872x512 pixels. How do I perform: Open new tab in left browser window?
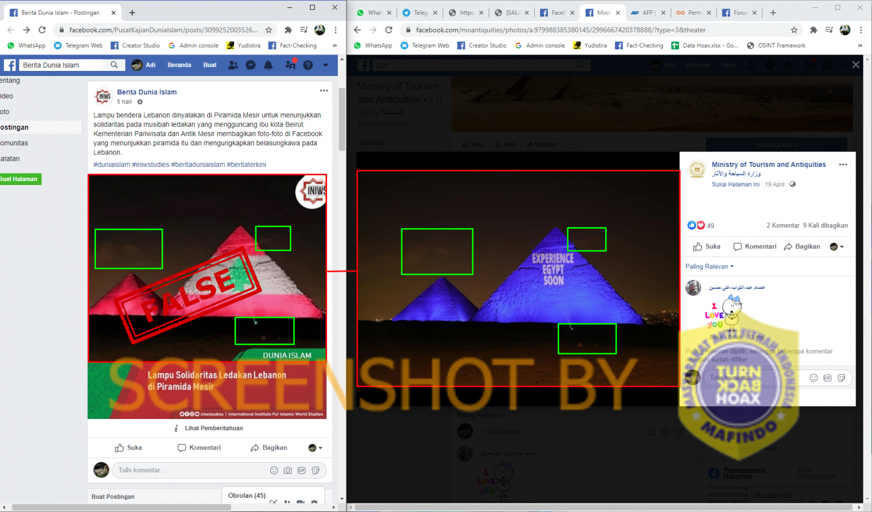(132, 12)
